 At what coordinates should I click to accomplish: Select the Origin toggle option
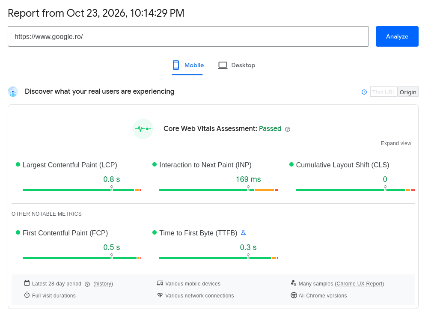(x=408, y=92)
